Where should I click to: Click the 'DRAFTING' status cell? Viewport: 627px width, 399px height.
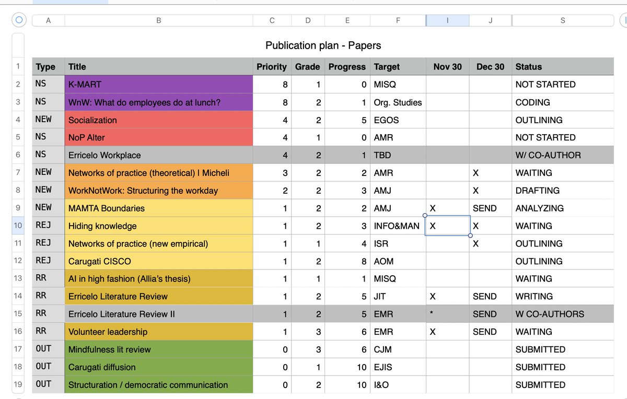click(x=563, y=191)
